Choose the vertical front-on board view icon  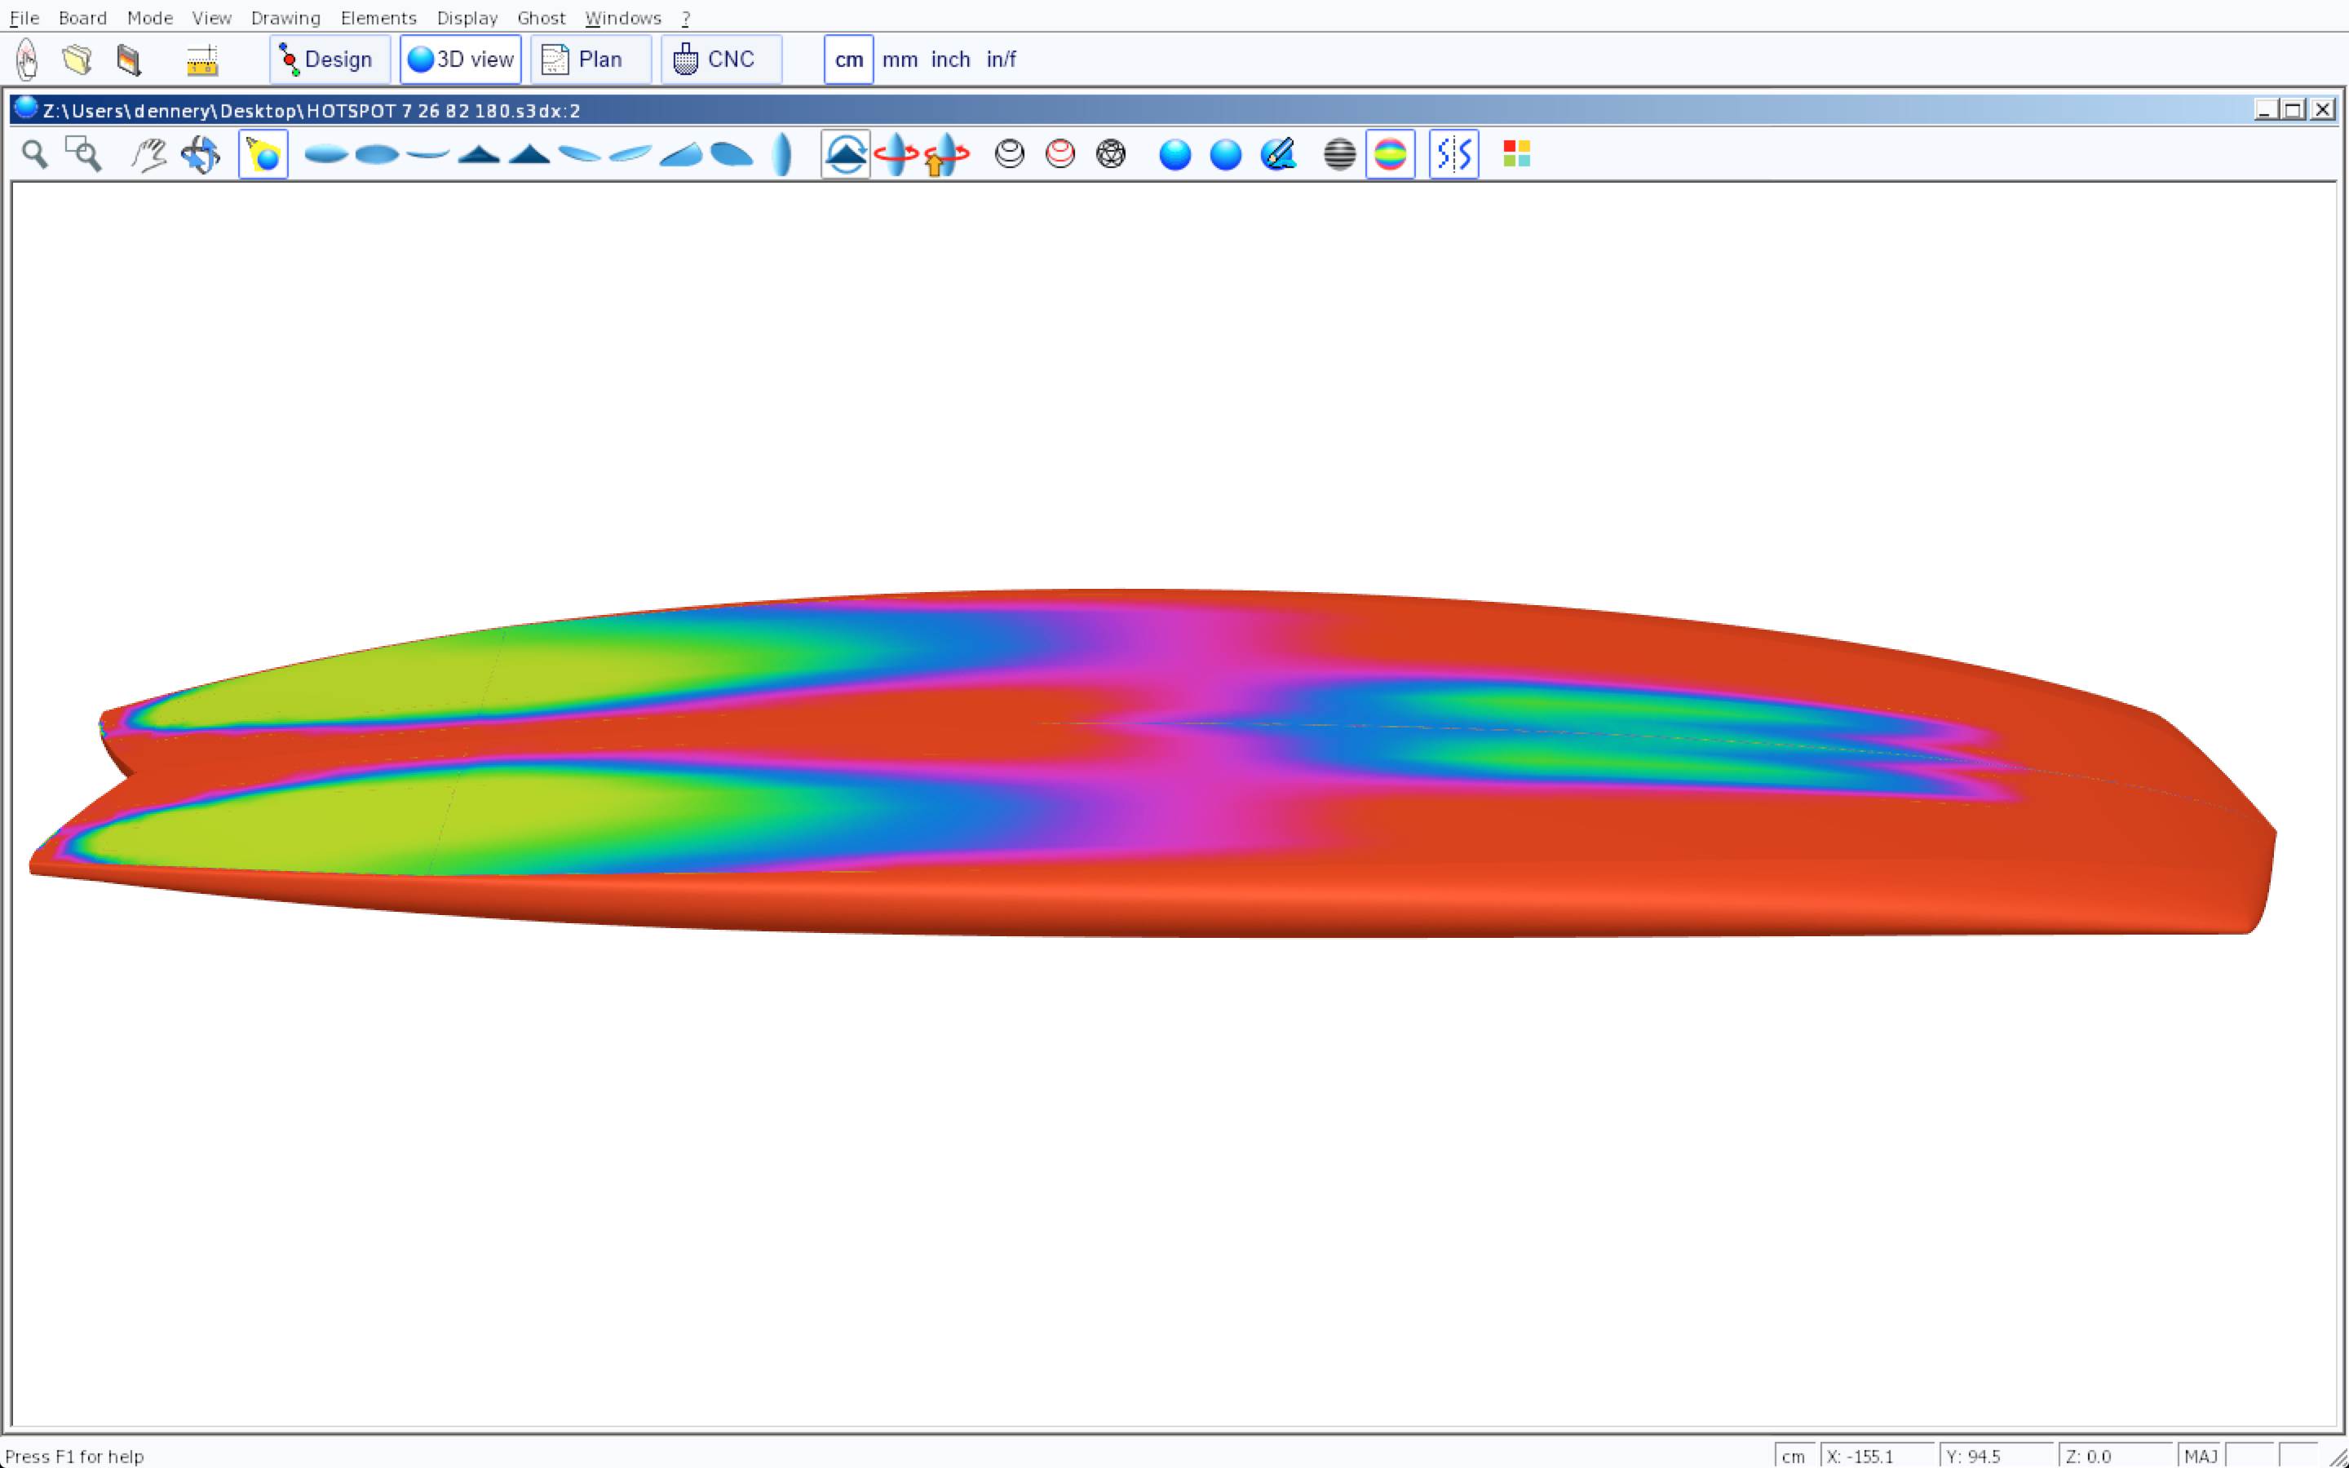(x=782, y=154)
